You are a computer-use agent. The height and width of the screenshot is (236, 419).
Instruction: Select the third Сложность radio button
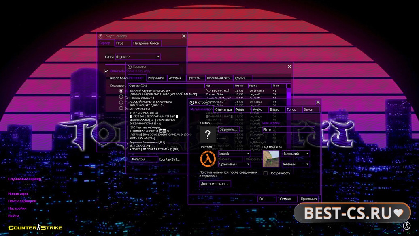(x=121, y=103)
